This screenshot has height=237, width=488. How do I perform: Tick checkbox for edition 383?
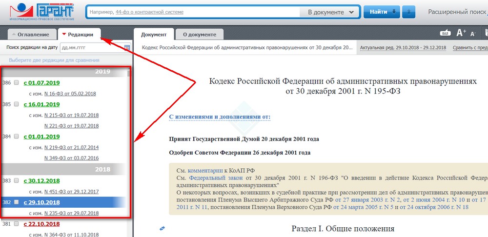17,181
